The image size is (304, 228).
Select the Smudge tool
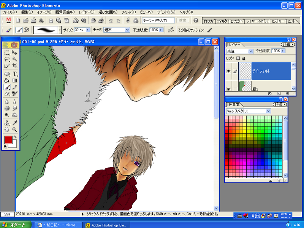(14, 108)
